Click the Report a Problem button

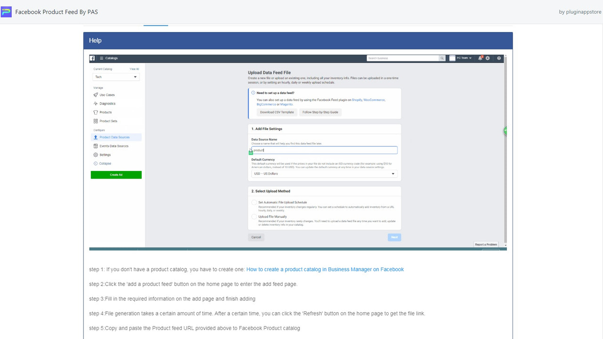tap(486, 244)
